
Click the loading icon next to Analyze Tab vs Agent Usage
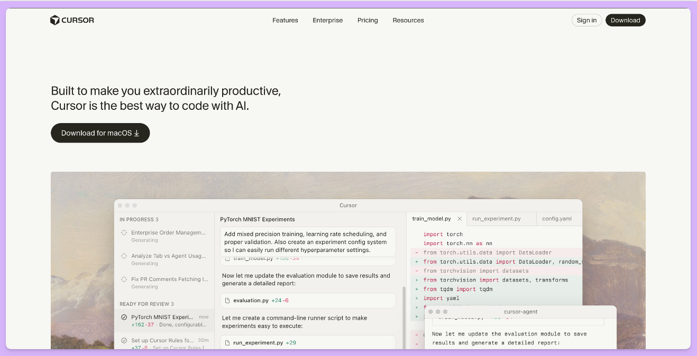[124, 256]
